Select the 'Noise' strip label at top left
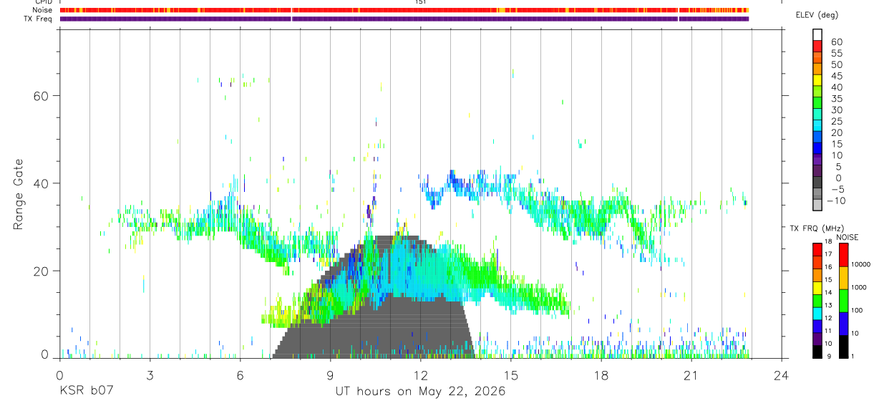Image resolution: width=879 pixels, height=406 pixels. pos(42,10)
